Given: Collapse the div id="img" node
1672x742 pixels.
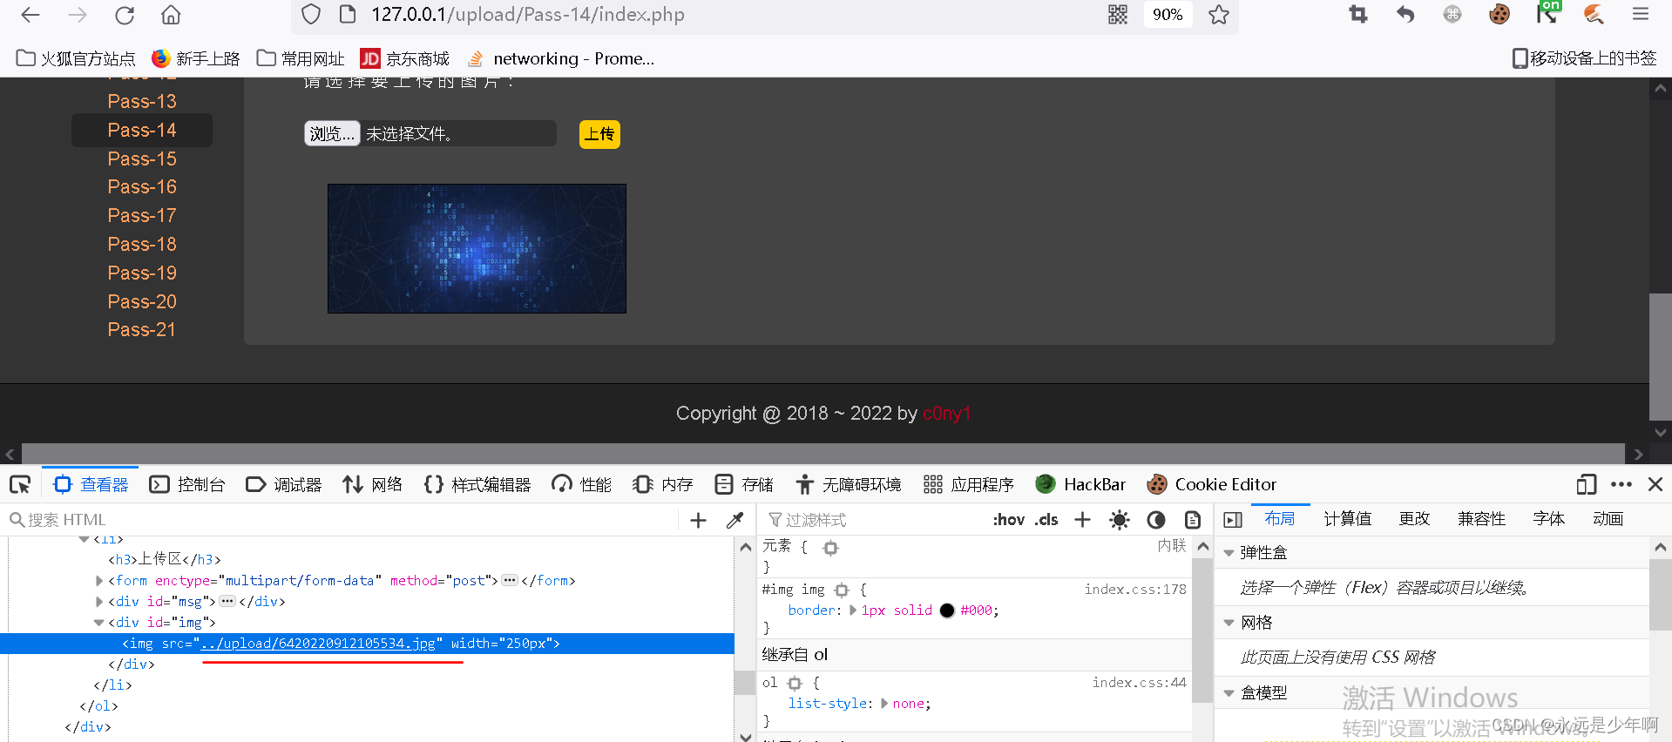Looking at the screenshot, I should pos(99,623).
